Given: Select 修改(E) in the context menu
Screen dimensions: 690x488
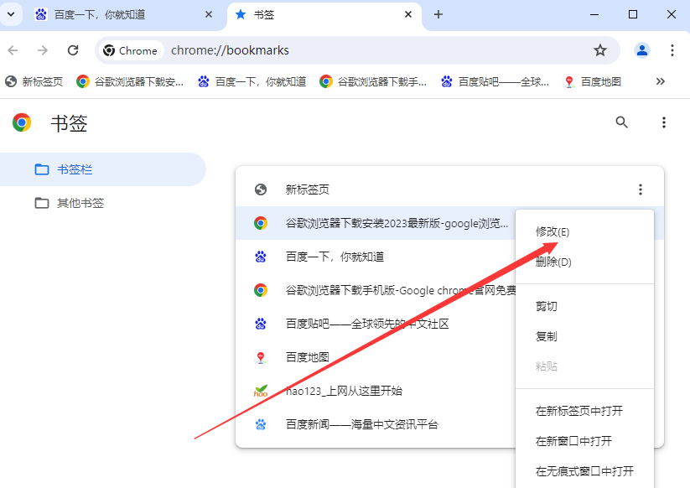Looking at the screenshot, I should (x=553, y=231).
